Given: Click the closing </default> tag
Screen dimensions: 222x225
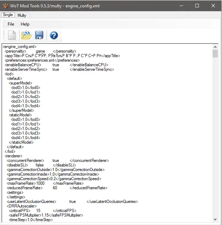Looking at the screenshot, I should click(x=15, y=147).
